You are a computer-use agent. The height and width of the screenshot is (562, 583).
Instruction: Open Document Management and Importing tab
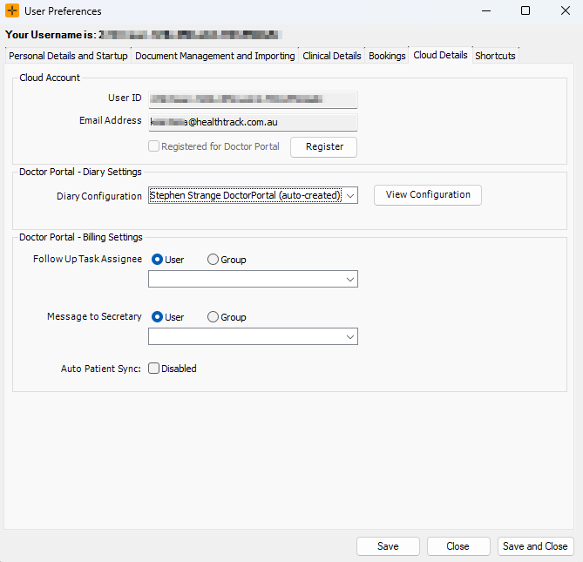point(215,56)
